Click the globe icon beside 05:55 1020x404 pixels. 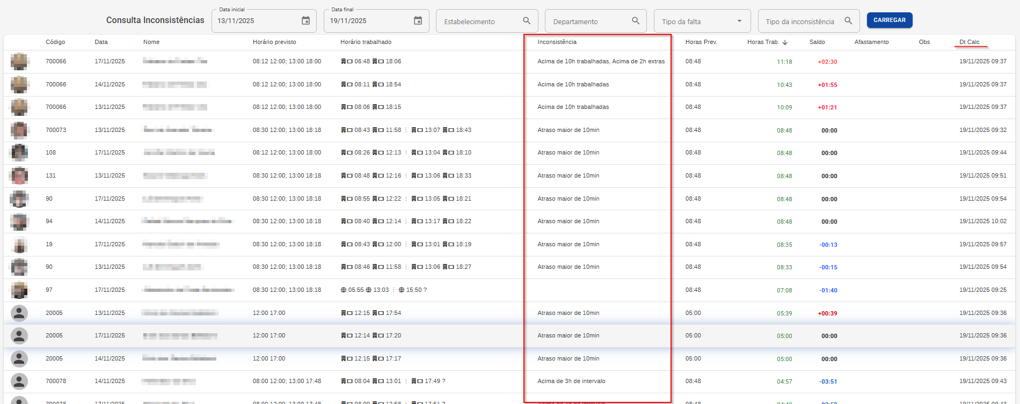[344, 290]
